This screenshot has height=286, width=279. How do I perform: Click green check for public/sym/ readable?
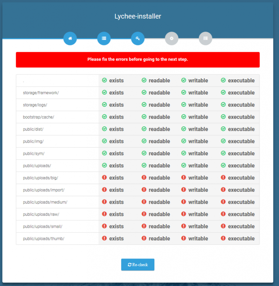coord(144,153)
